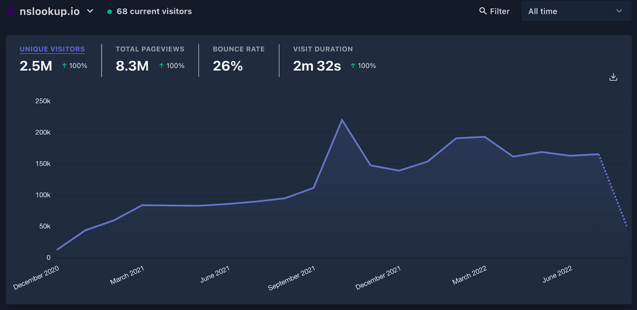Click the December 2020 axis label
637x310 pixels.
(x=36, y=277)
